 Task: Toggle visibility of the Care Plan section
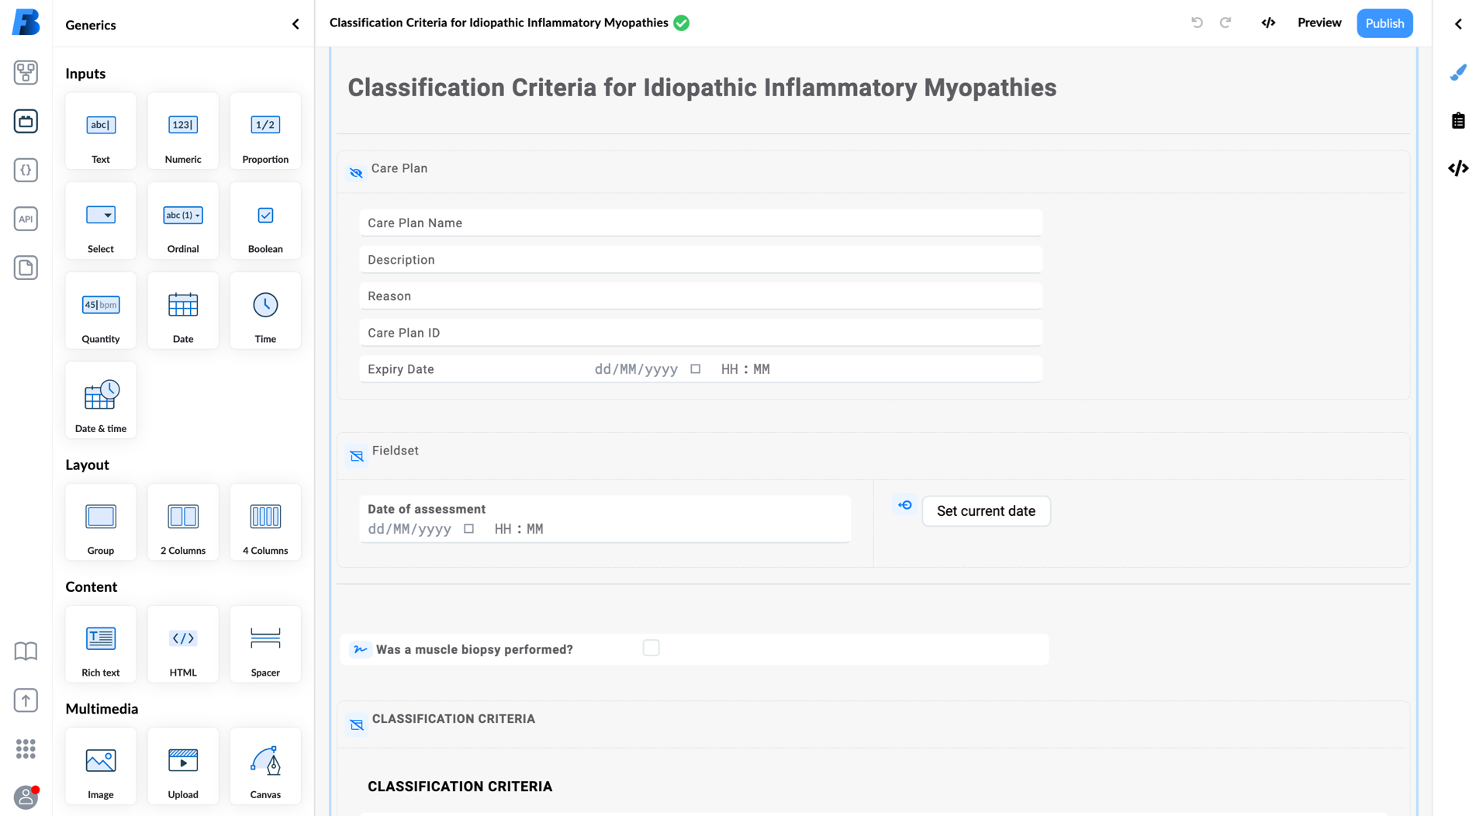(355, 172)
